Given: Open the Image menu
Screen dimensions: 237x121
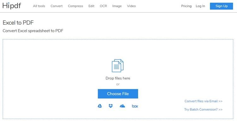Looking at the screenshot, I should (x=117, y=6).
